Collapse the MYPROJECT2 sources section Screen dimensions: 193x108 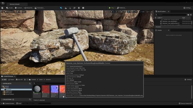pos(2,83)
